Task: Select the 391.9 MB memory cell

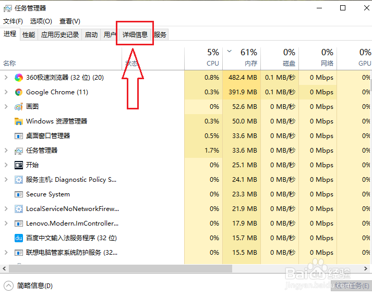Action: [x=242, y=92]
